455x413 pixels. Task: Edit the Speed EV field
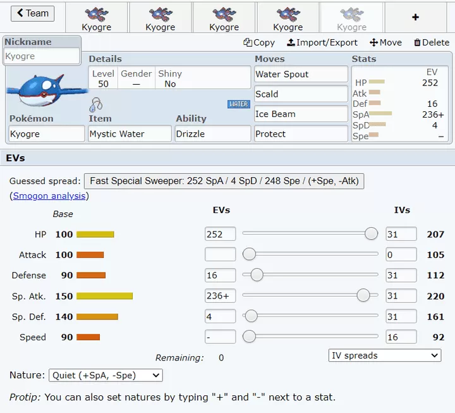click(221, 337)
